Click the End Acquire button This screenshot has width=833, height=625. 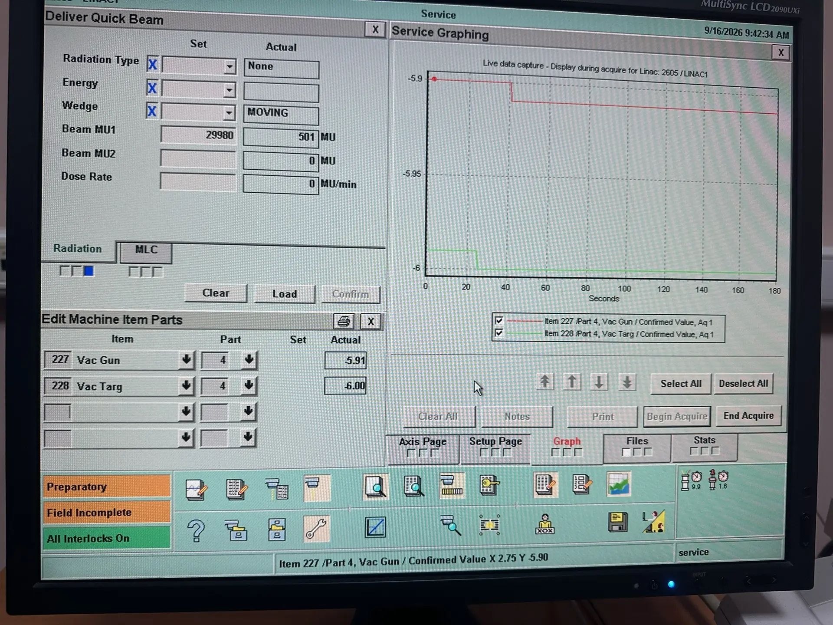(748, 416)
